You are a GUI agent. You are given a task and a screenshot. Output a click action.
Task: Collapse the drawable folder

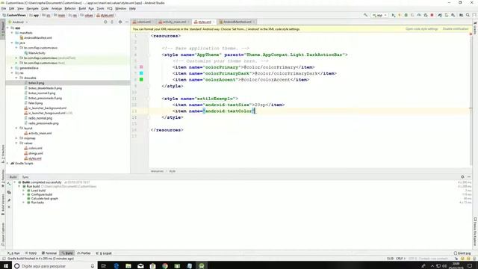(x=16, y=78)
